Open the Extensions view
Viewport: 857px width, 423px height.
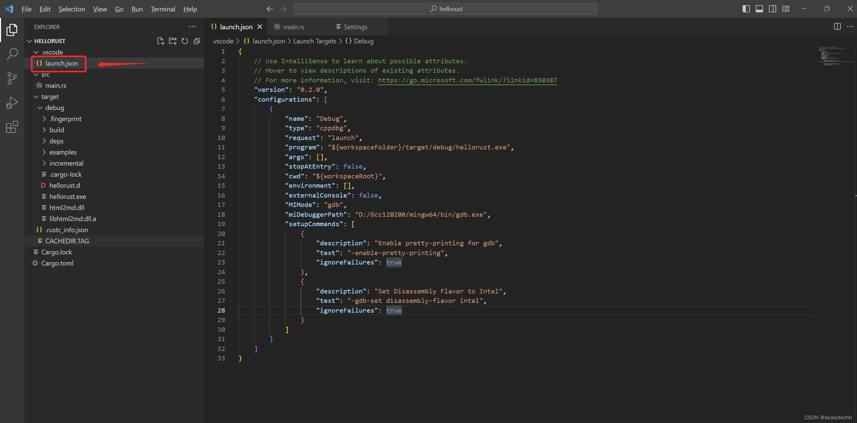point(12,127)
